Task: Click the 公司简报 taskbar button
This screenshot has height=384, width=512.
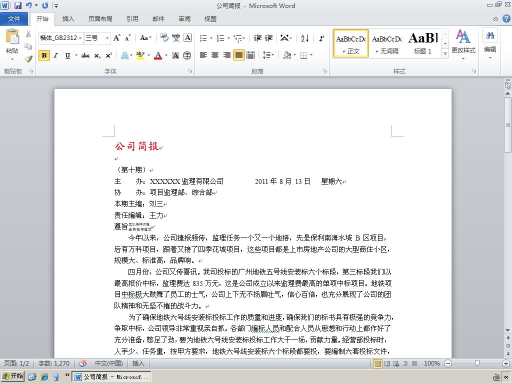Action: 111,377
